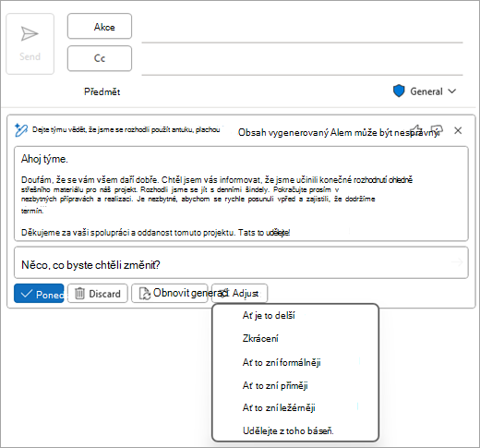The height and width of the screenshot is (448, 480).
Task: Expand the General sensitivity dropdown chevron
Action: [452, 91]
